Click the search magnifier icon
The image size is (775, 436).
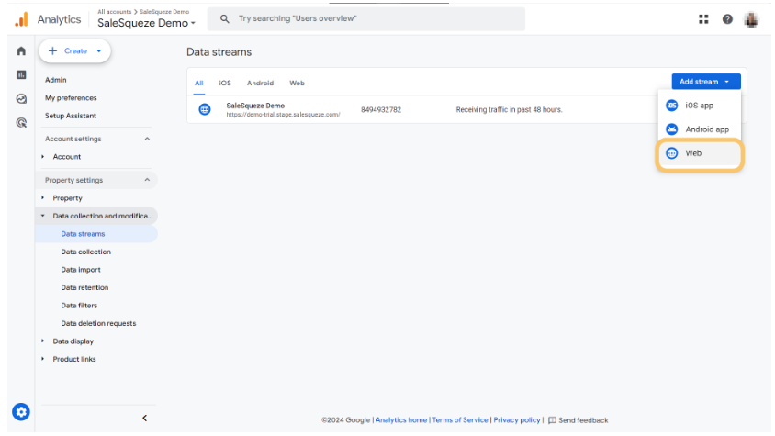[x=224, y=18]
